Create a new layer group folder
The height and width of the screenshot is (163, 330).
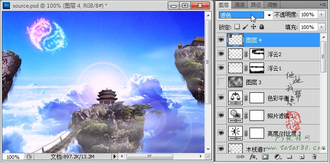290,157
